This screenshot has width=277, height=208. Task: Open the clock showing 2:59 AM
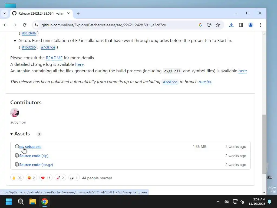coord(257,201)
